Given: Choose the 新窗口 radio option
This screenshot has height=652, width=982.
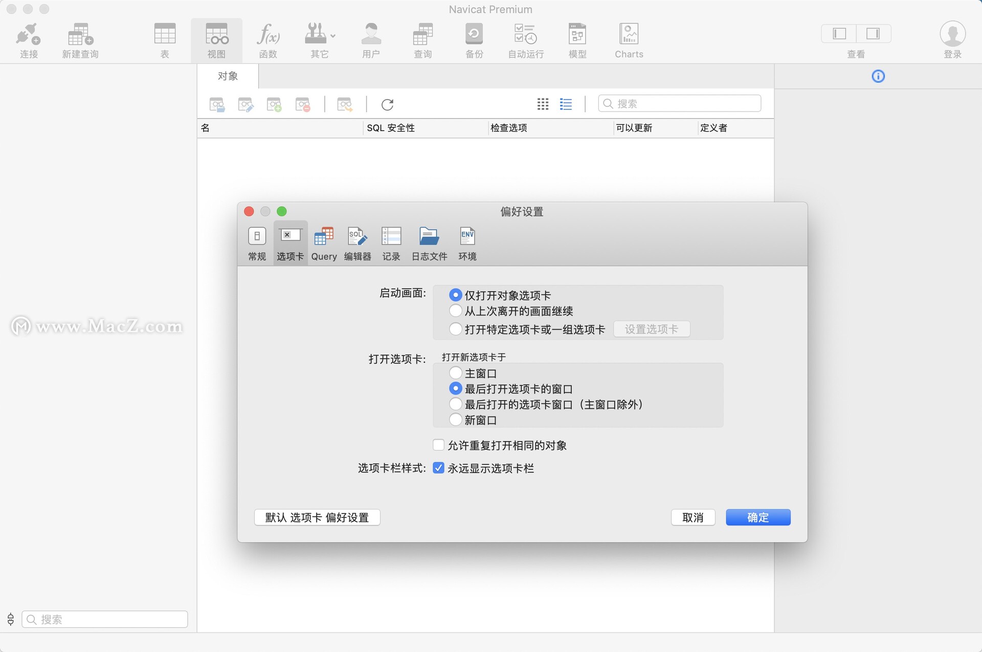Looking at the screenshot, I should (x=455, y=420).
